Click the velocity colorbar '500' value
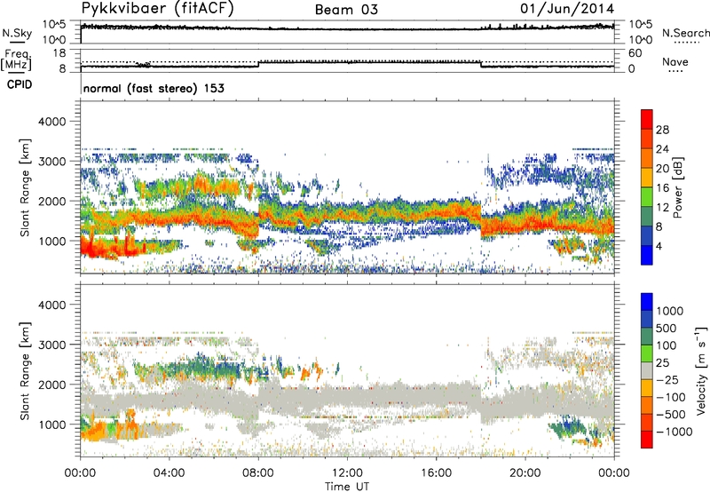Image resolution: width=710 pixels, height=492 pixels. pyautogui.click(x=668, y=329)
